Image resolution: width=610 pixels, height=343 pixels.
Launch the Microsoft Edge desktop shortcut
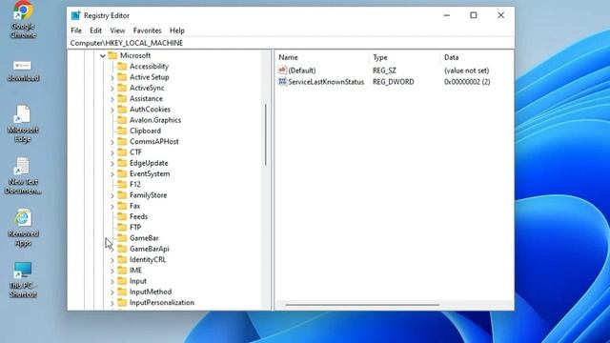point(23,123)
